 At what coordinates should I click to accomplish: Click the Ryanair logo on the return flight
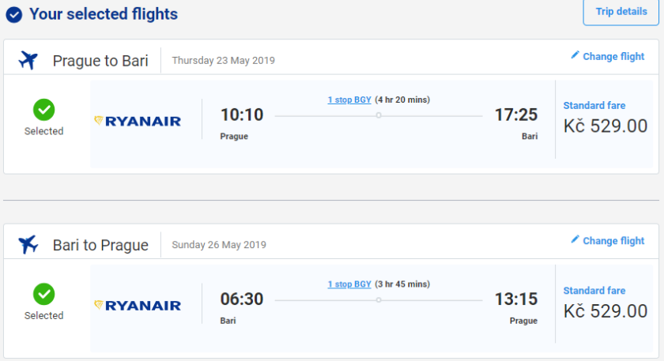tap(138, 305)
